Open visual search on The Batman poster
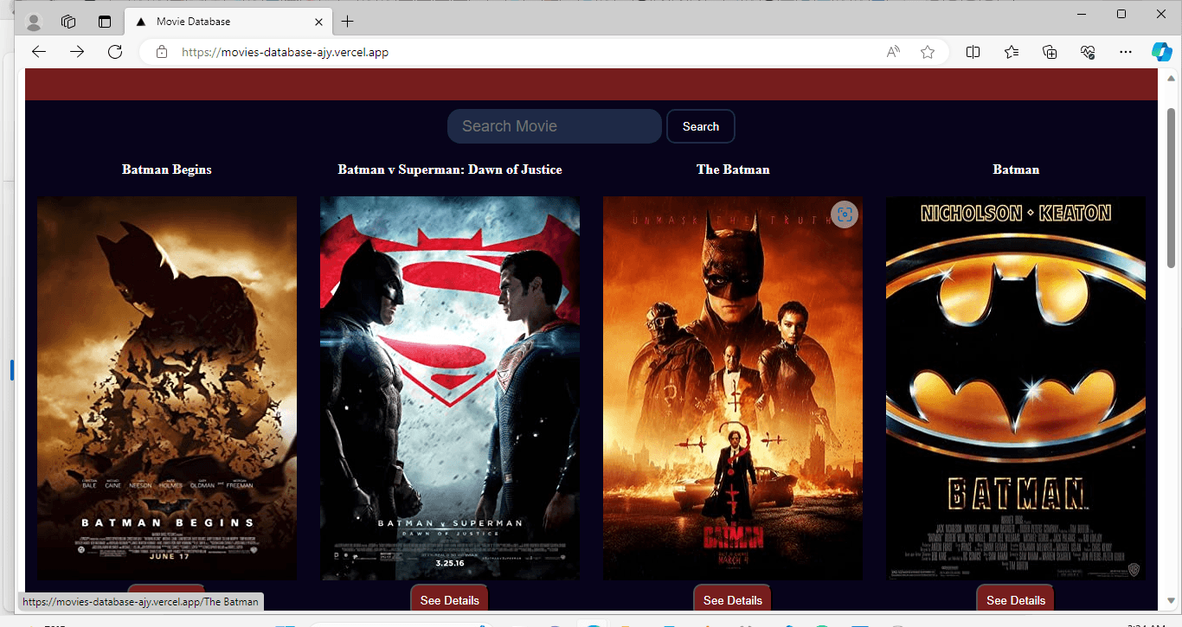Image resolution: width=1182 pixels, height=627 pixels. pyautogui.click(x=845, y=214)
